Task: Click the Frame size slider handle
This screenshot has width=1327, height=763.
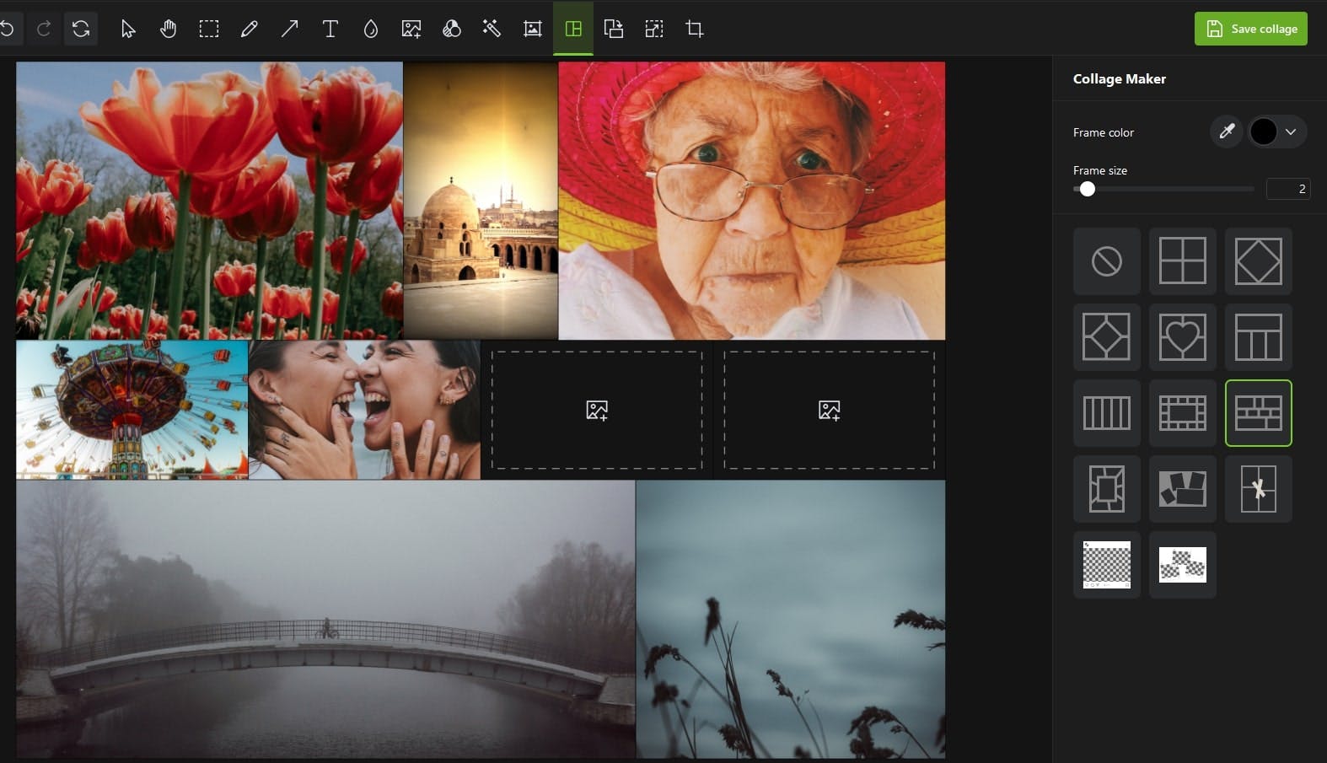Action: [x=1088, y=189]
